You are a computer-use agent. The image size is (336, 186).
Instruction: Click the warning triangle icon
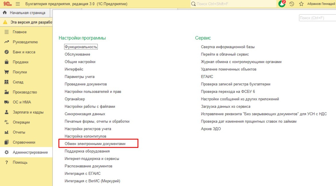(x=5, y=22)
